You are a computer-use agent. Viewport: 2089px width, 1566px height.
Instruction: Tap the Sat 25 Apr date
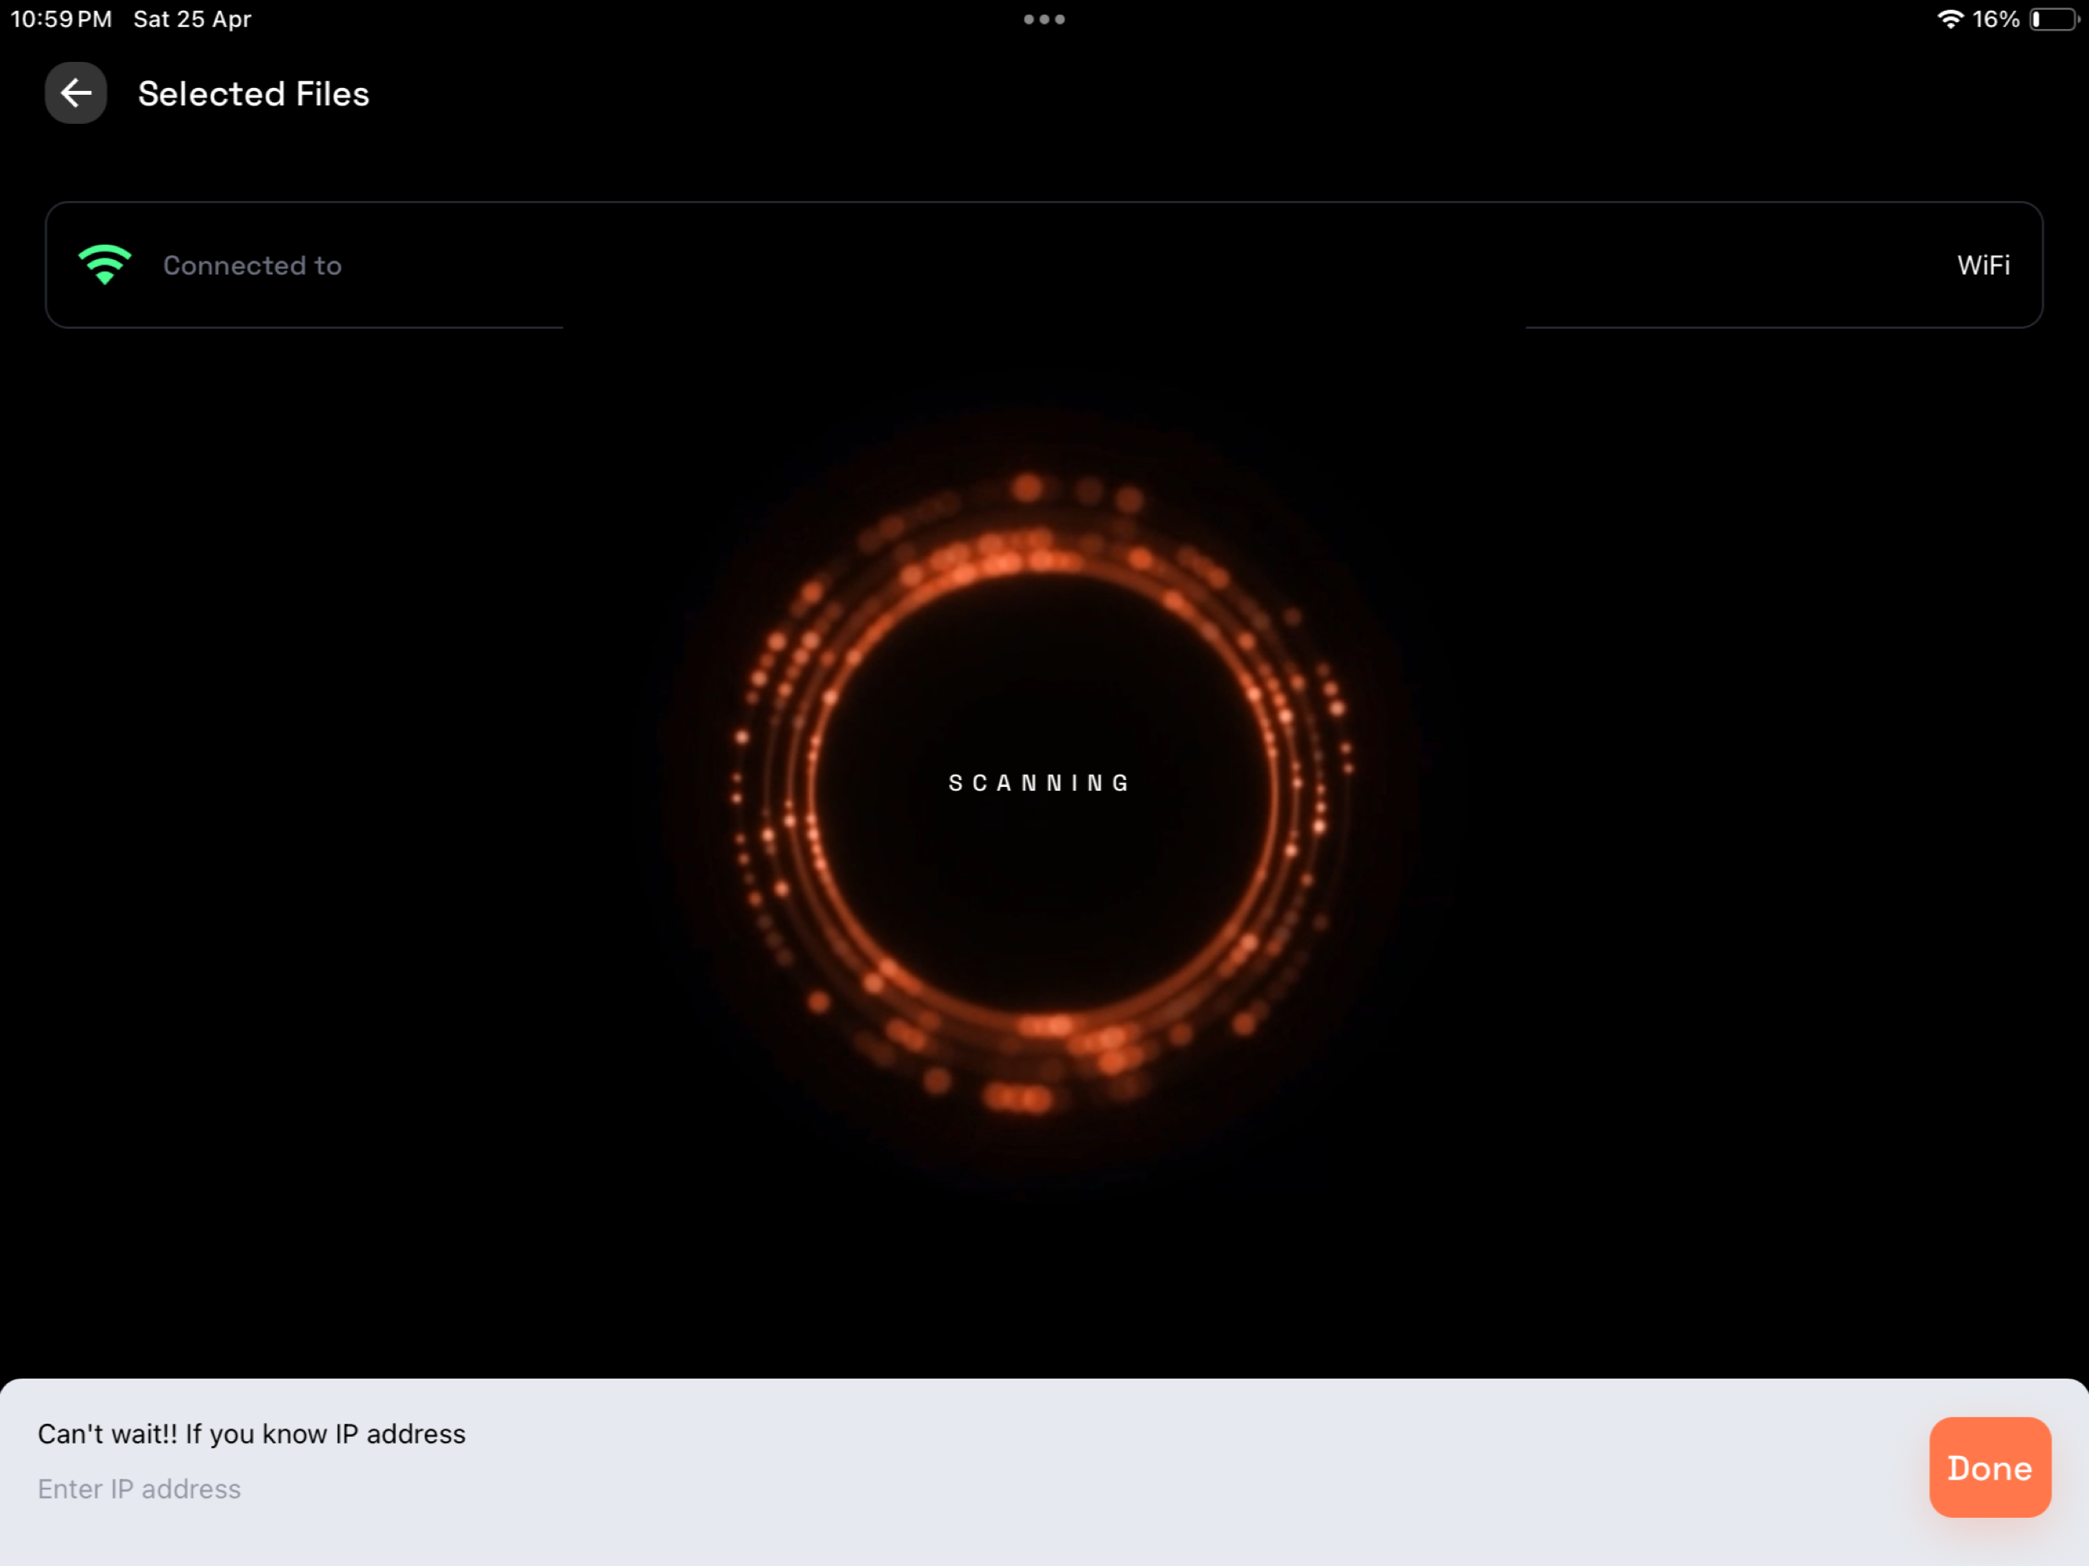192,19
